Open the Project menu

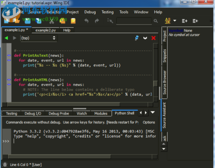tap(73, 12)
